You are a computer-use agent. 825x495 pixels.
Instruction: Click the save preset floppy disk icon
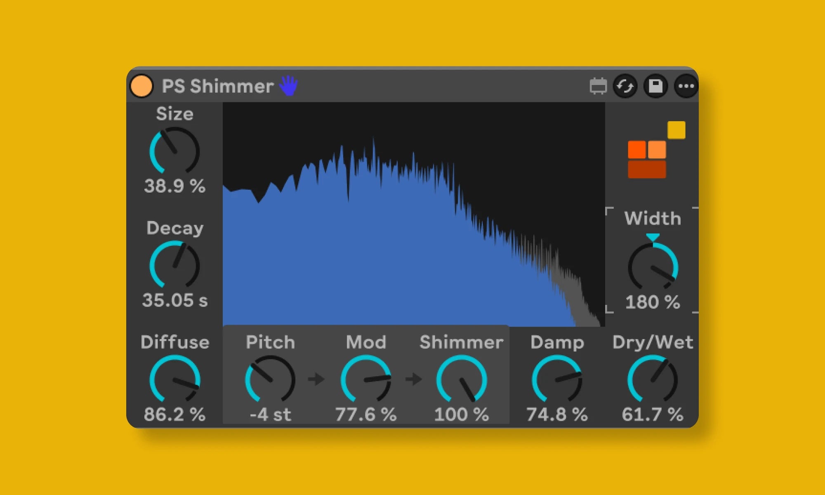click(x=655, y=86)
